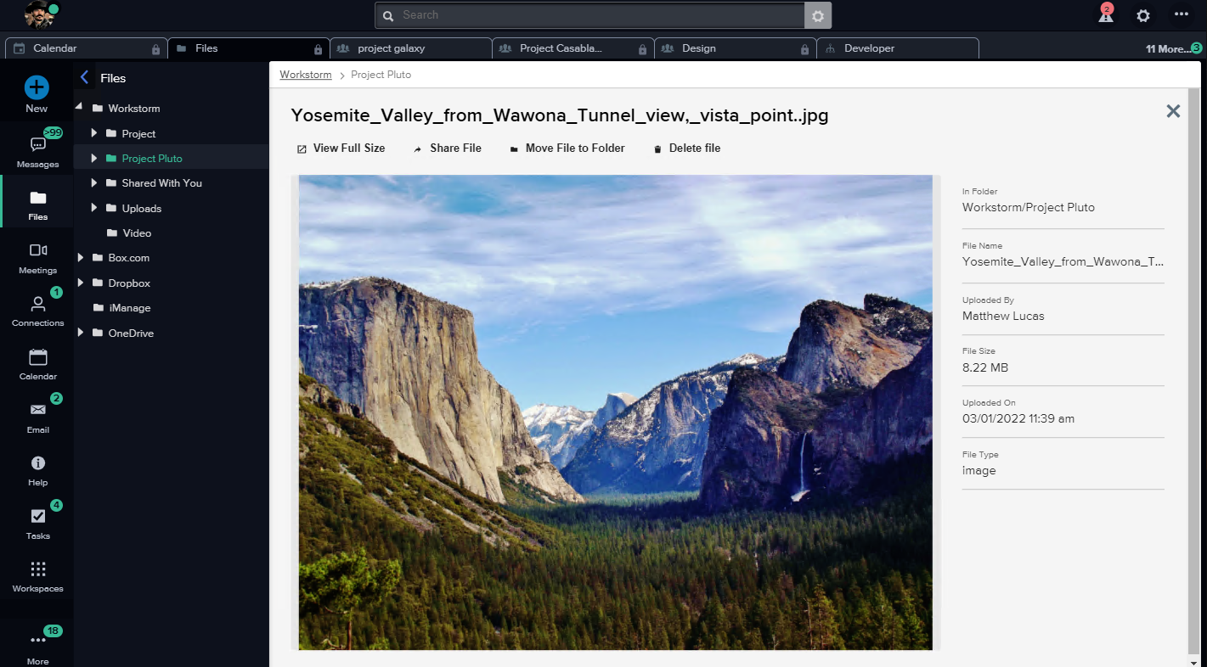Switch to the Design tab
The image size is (1207, 667).
click(x=736, y=48)
